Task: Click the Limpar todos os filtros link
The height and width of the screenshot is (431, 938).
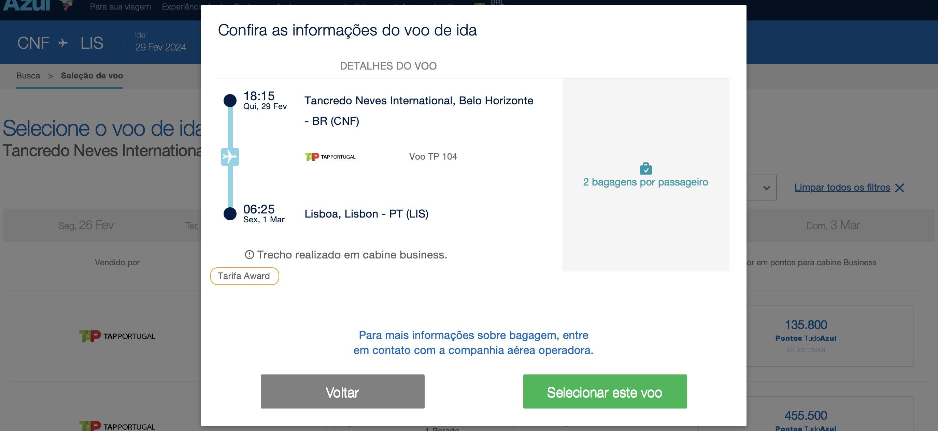Action: pos(842,187)
